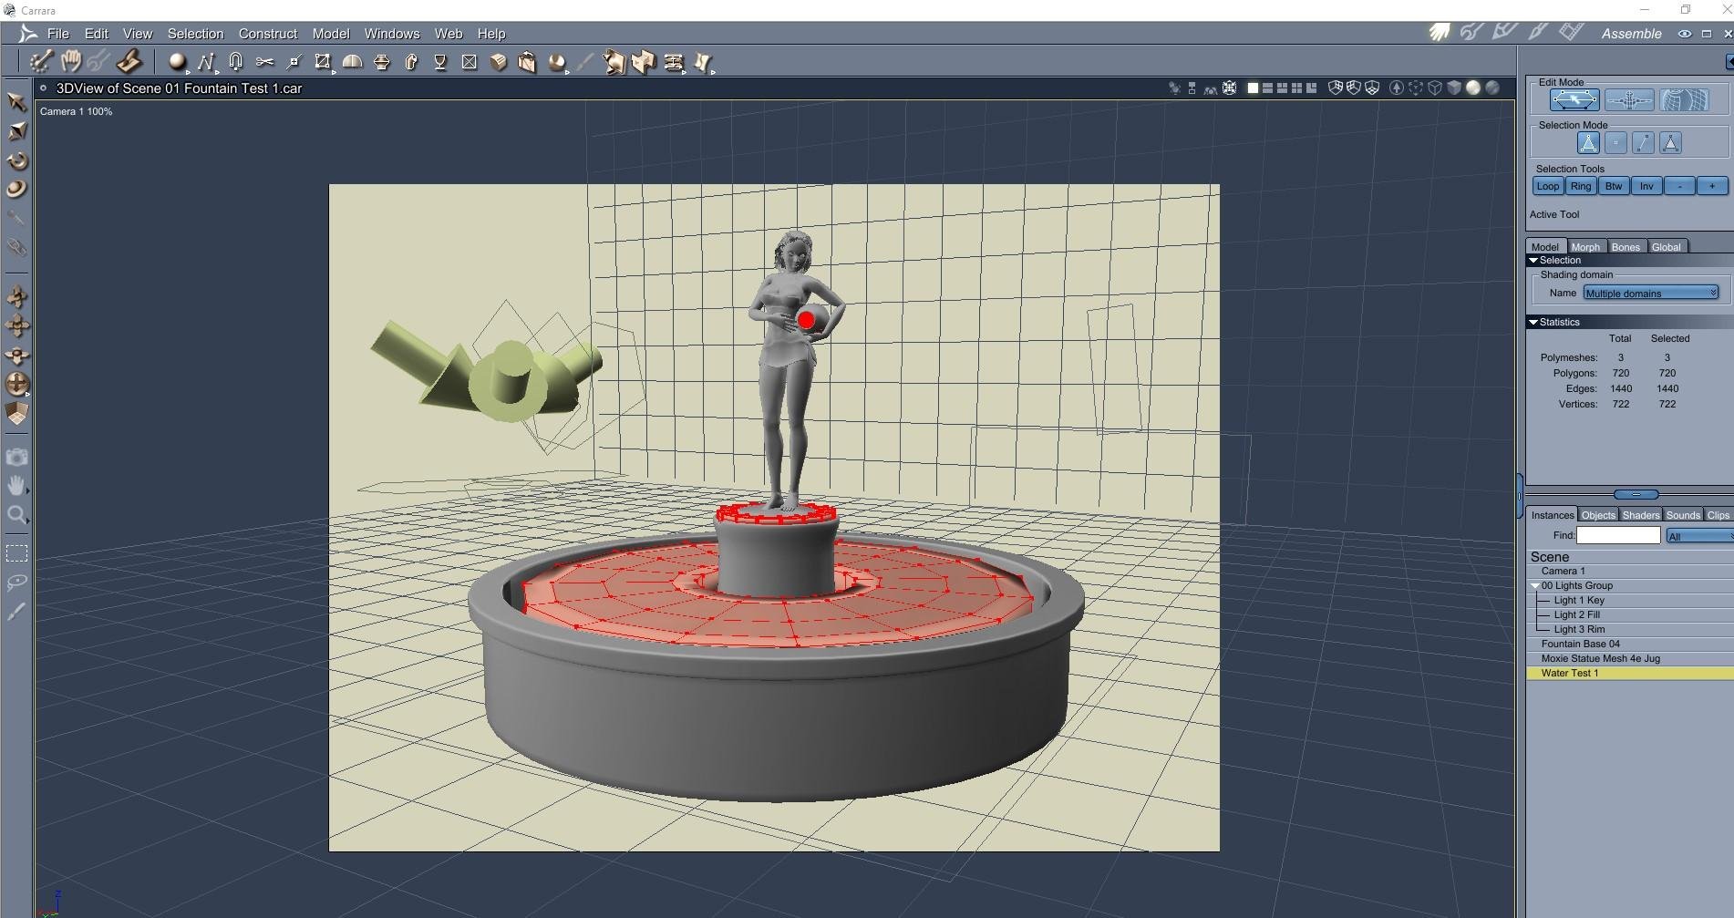
Task: Open the Construct menu
Action: [268, 34]
